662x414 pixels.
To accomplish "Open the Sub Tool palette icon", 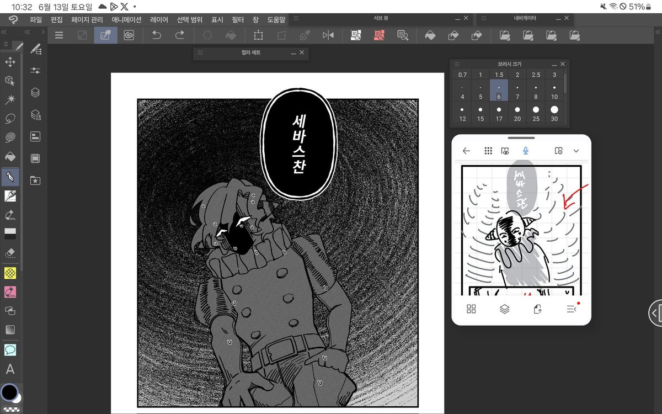I will point(35,50).
